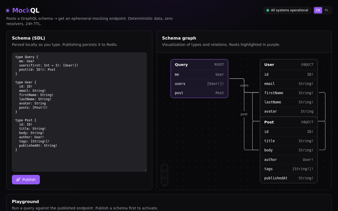
Task: Switch language to PL
Action: pyautogui.click(x=327, y=10)
